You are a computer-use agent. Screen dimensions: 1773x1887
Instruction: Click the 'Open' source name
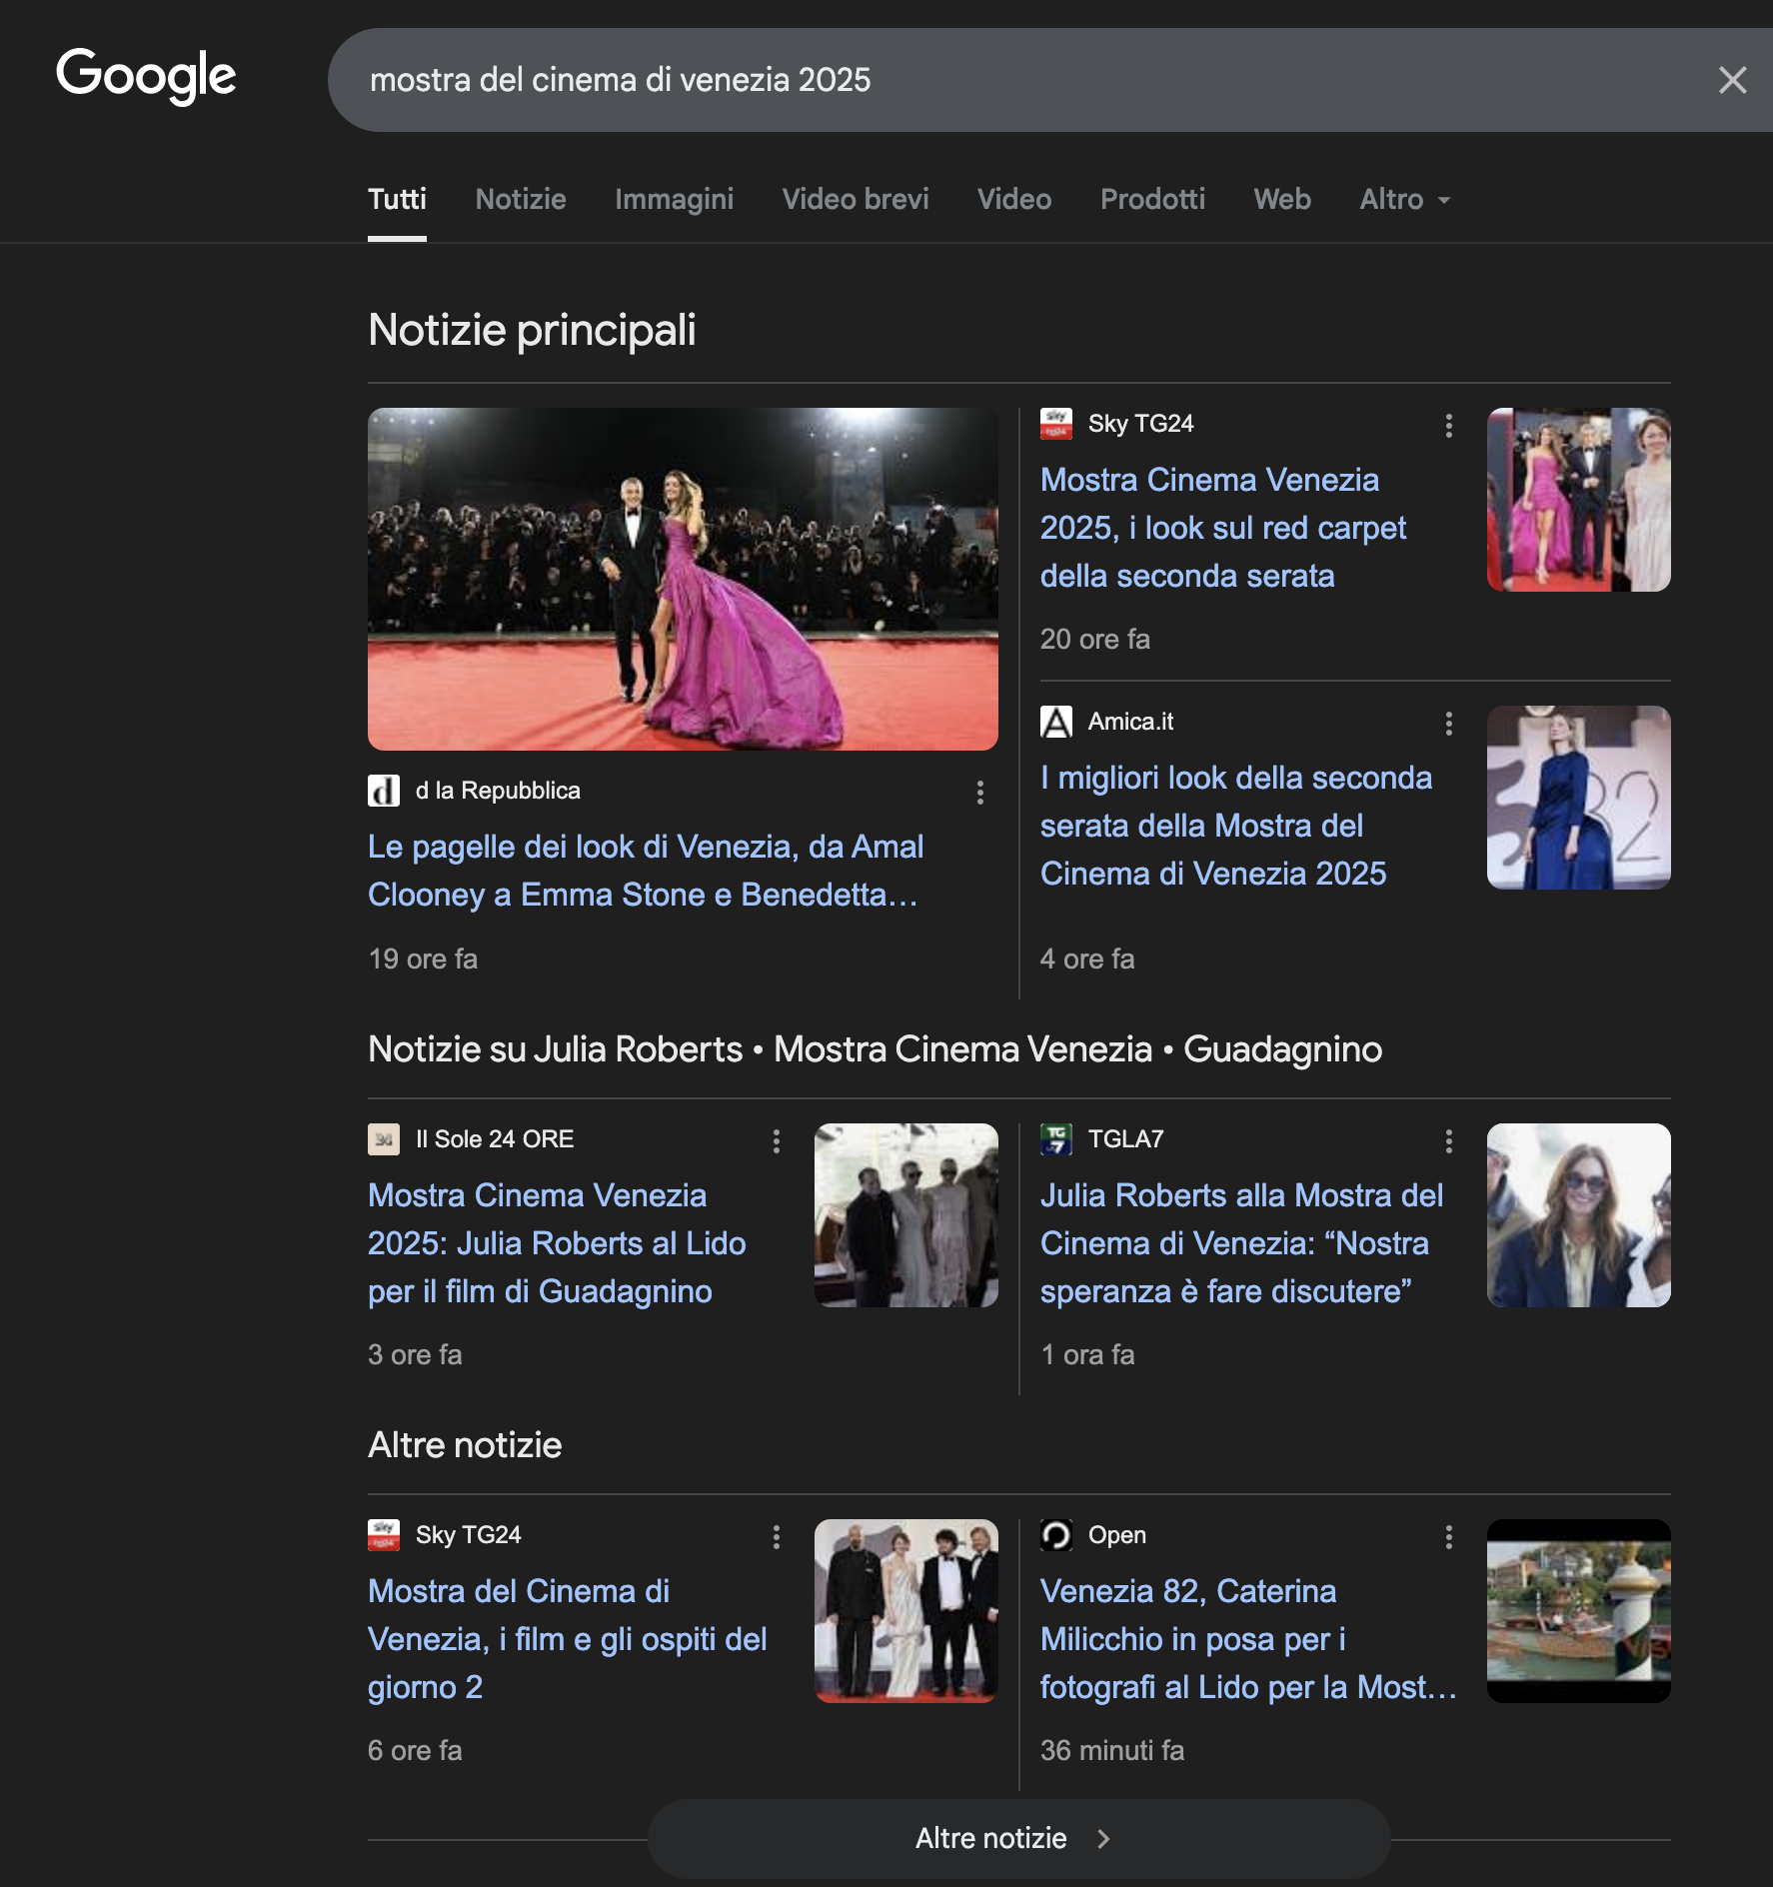1117,1535
